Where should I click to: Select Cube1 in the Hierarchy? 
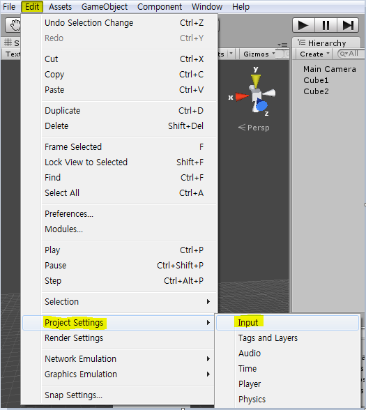point(316,80)
